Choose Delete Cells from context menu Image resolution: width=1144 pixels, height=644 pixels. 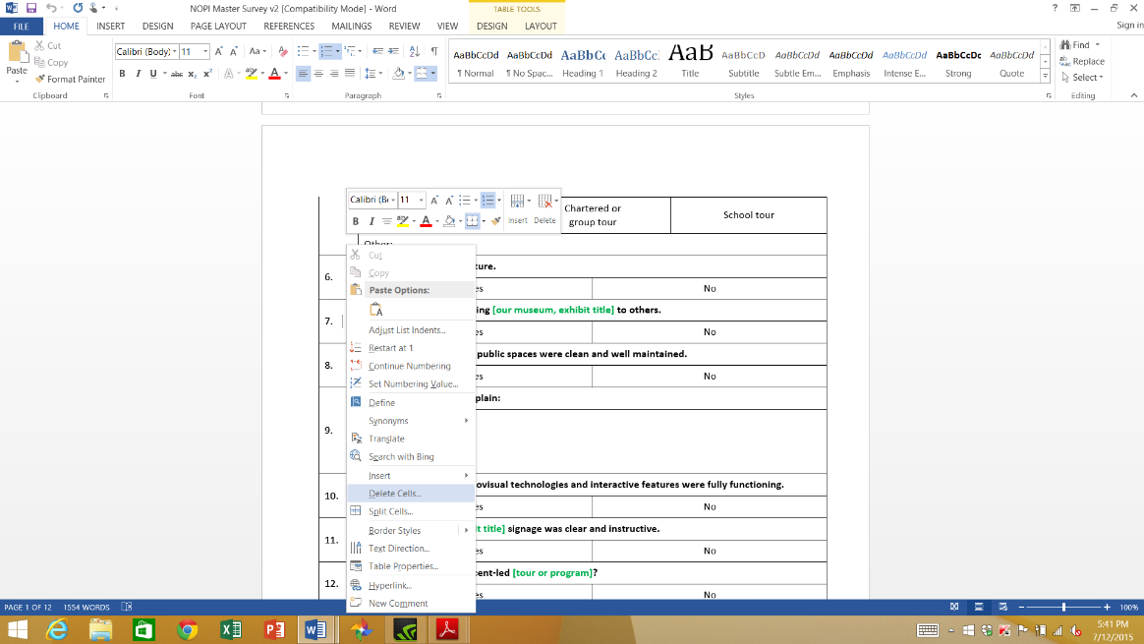coord(394,494)
